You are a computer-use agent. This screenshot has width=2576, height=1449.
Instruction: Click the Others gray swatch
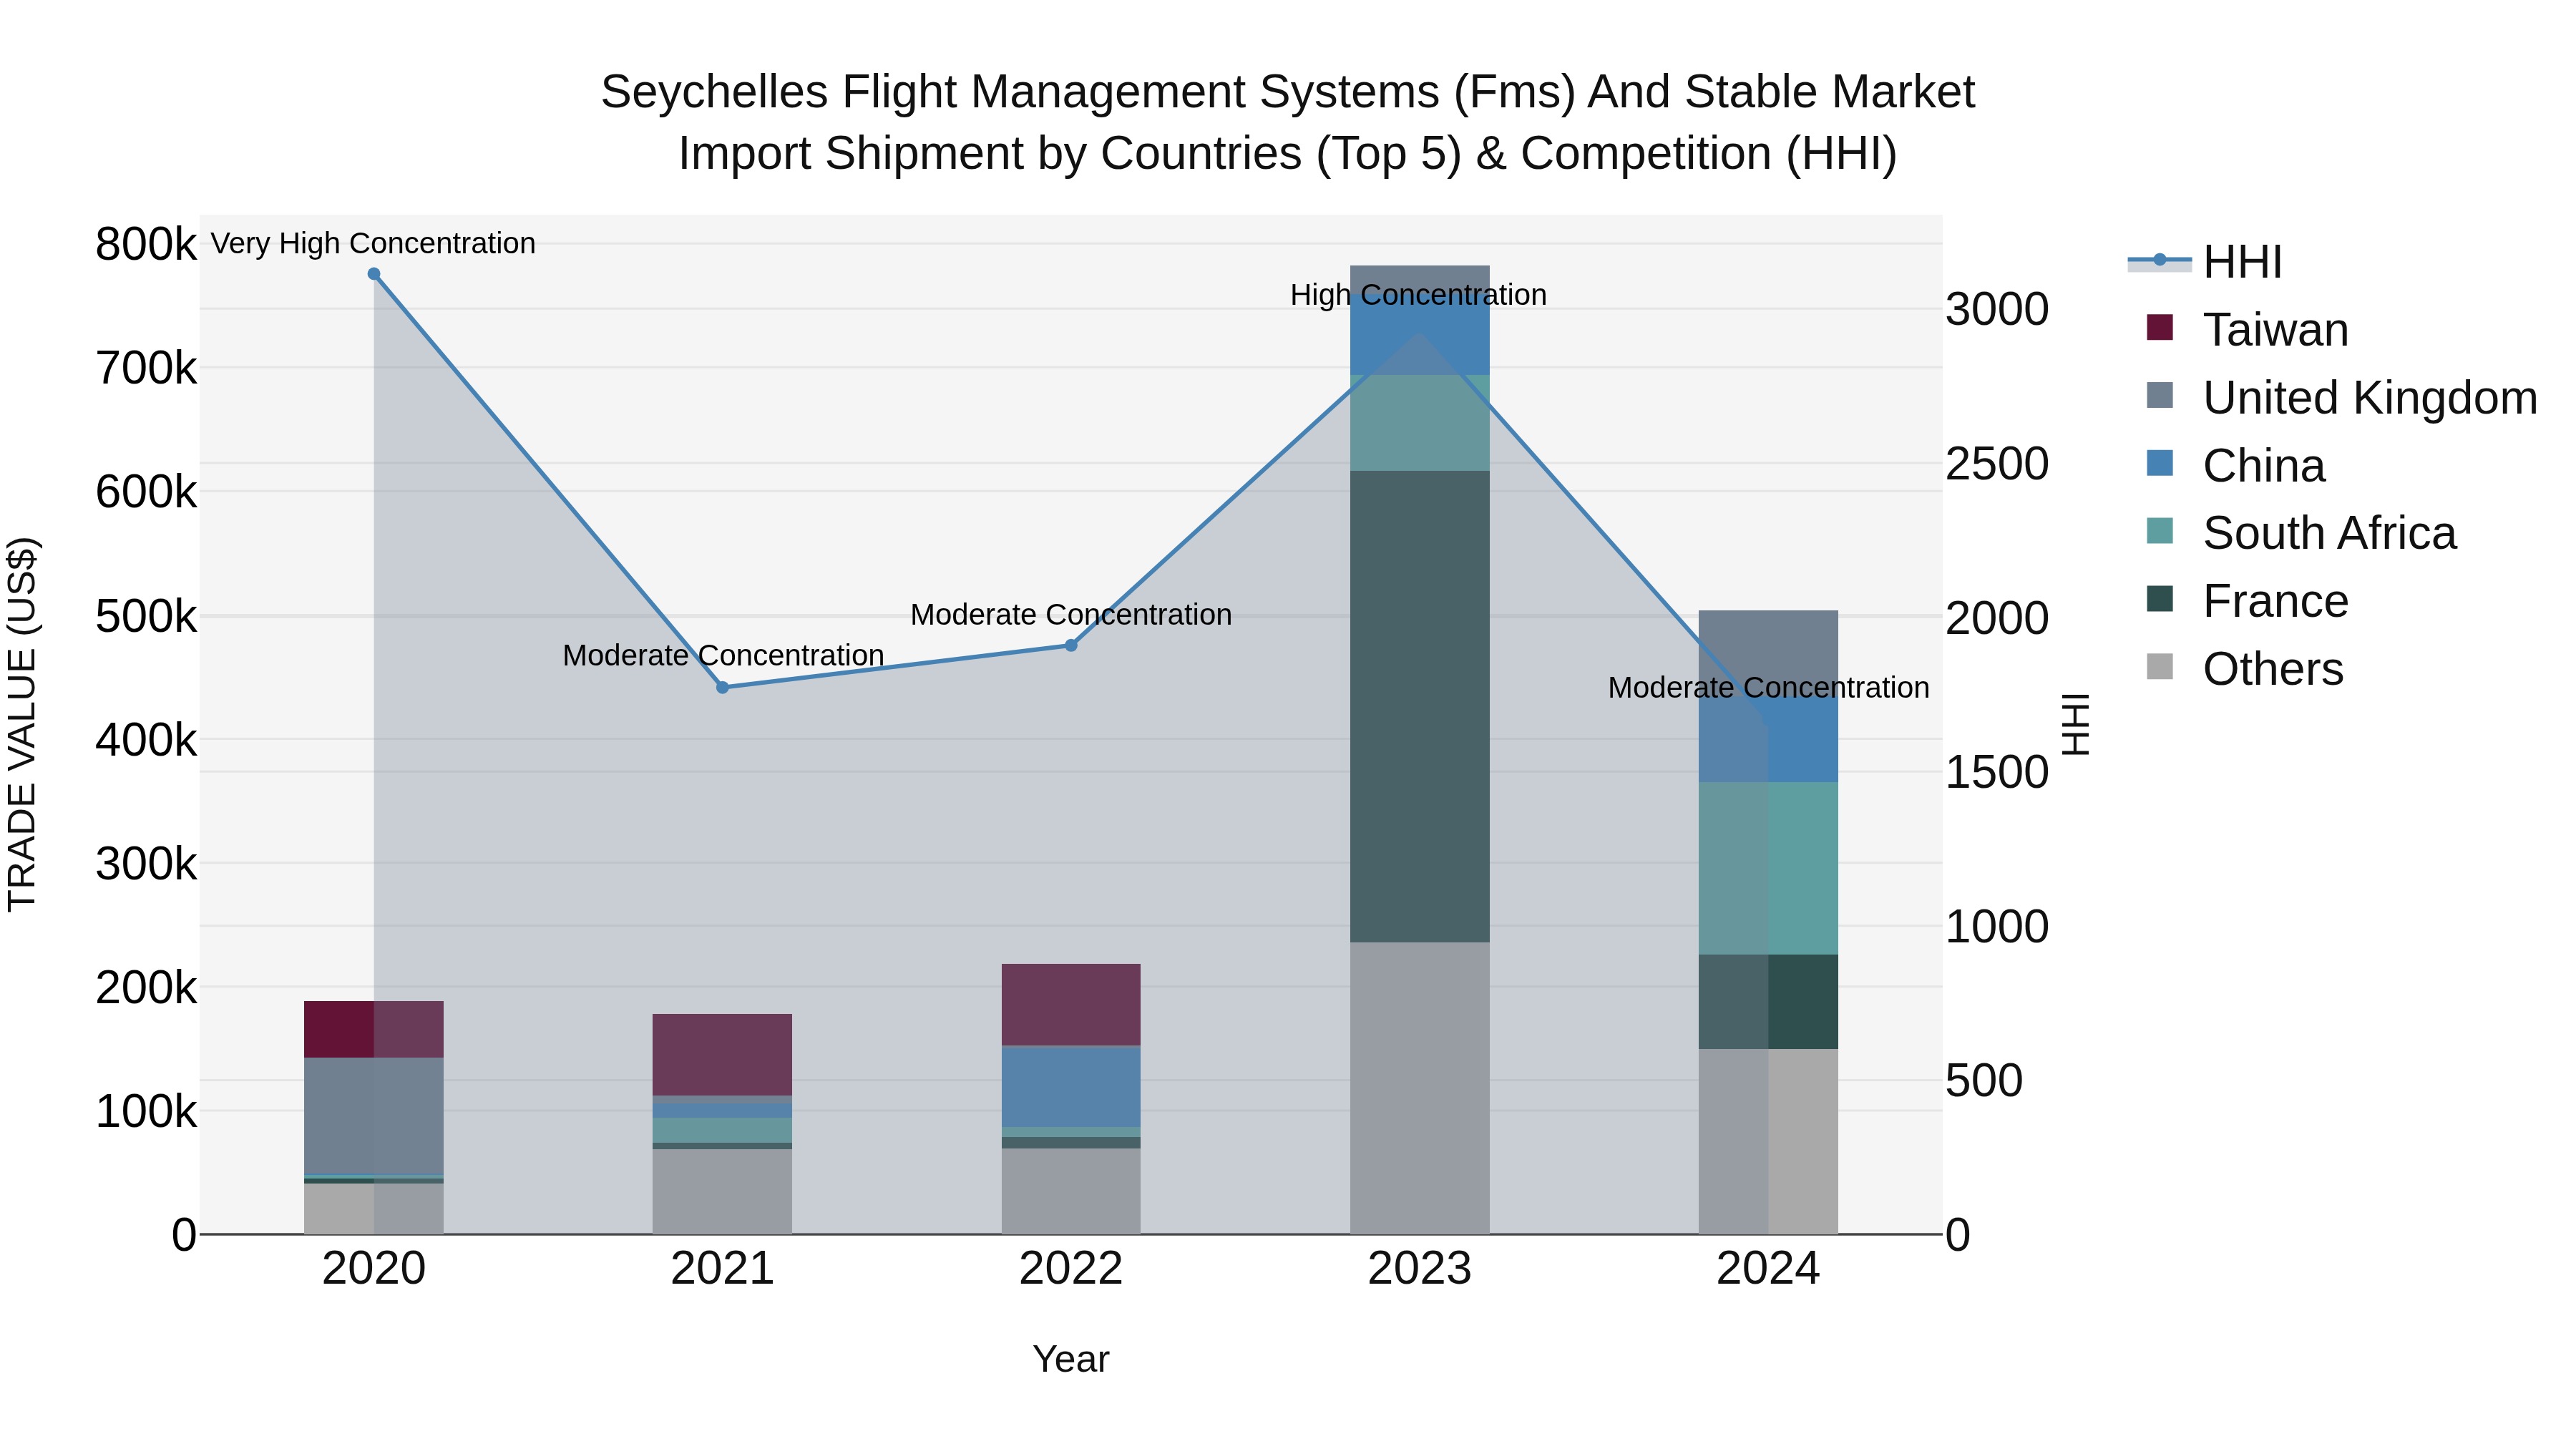click(2160, 666)
